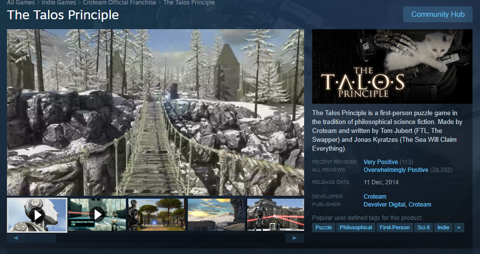Select the Indie tag

(x=443, y=227)
